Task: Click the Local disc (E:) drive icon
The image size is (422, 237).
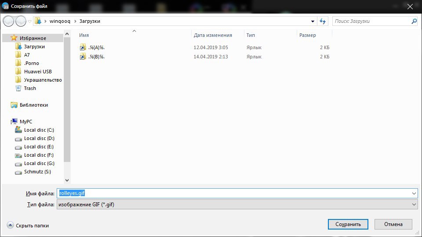Action: tap(18, 147)
